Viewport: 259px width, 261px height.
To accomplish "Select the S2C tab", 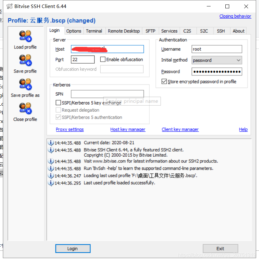I will click(x=204, y=31).
